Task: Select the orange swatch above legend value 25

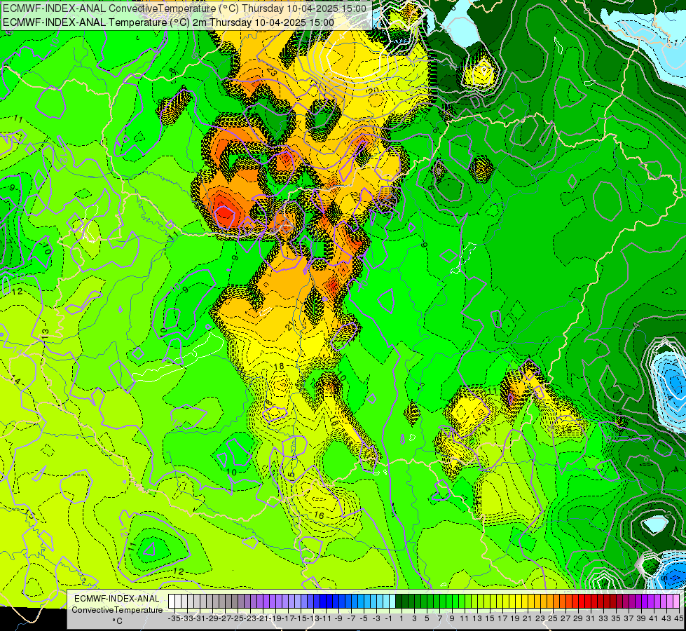Action: click(550, 601)
